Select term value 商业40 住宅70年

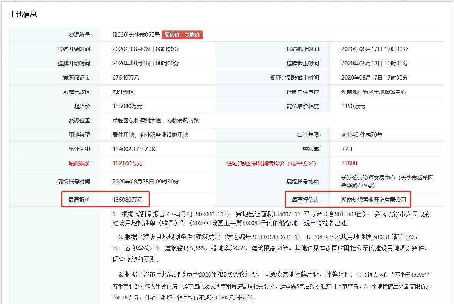(362, 135)
